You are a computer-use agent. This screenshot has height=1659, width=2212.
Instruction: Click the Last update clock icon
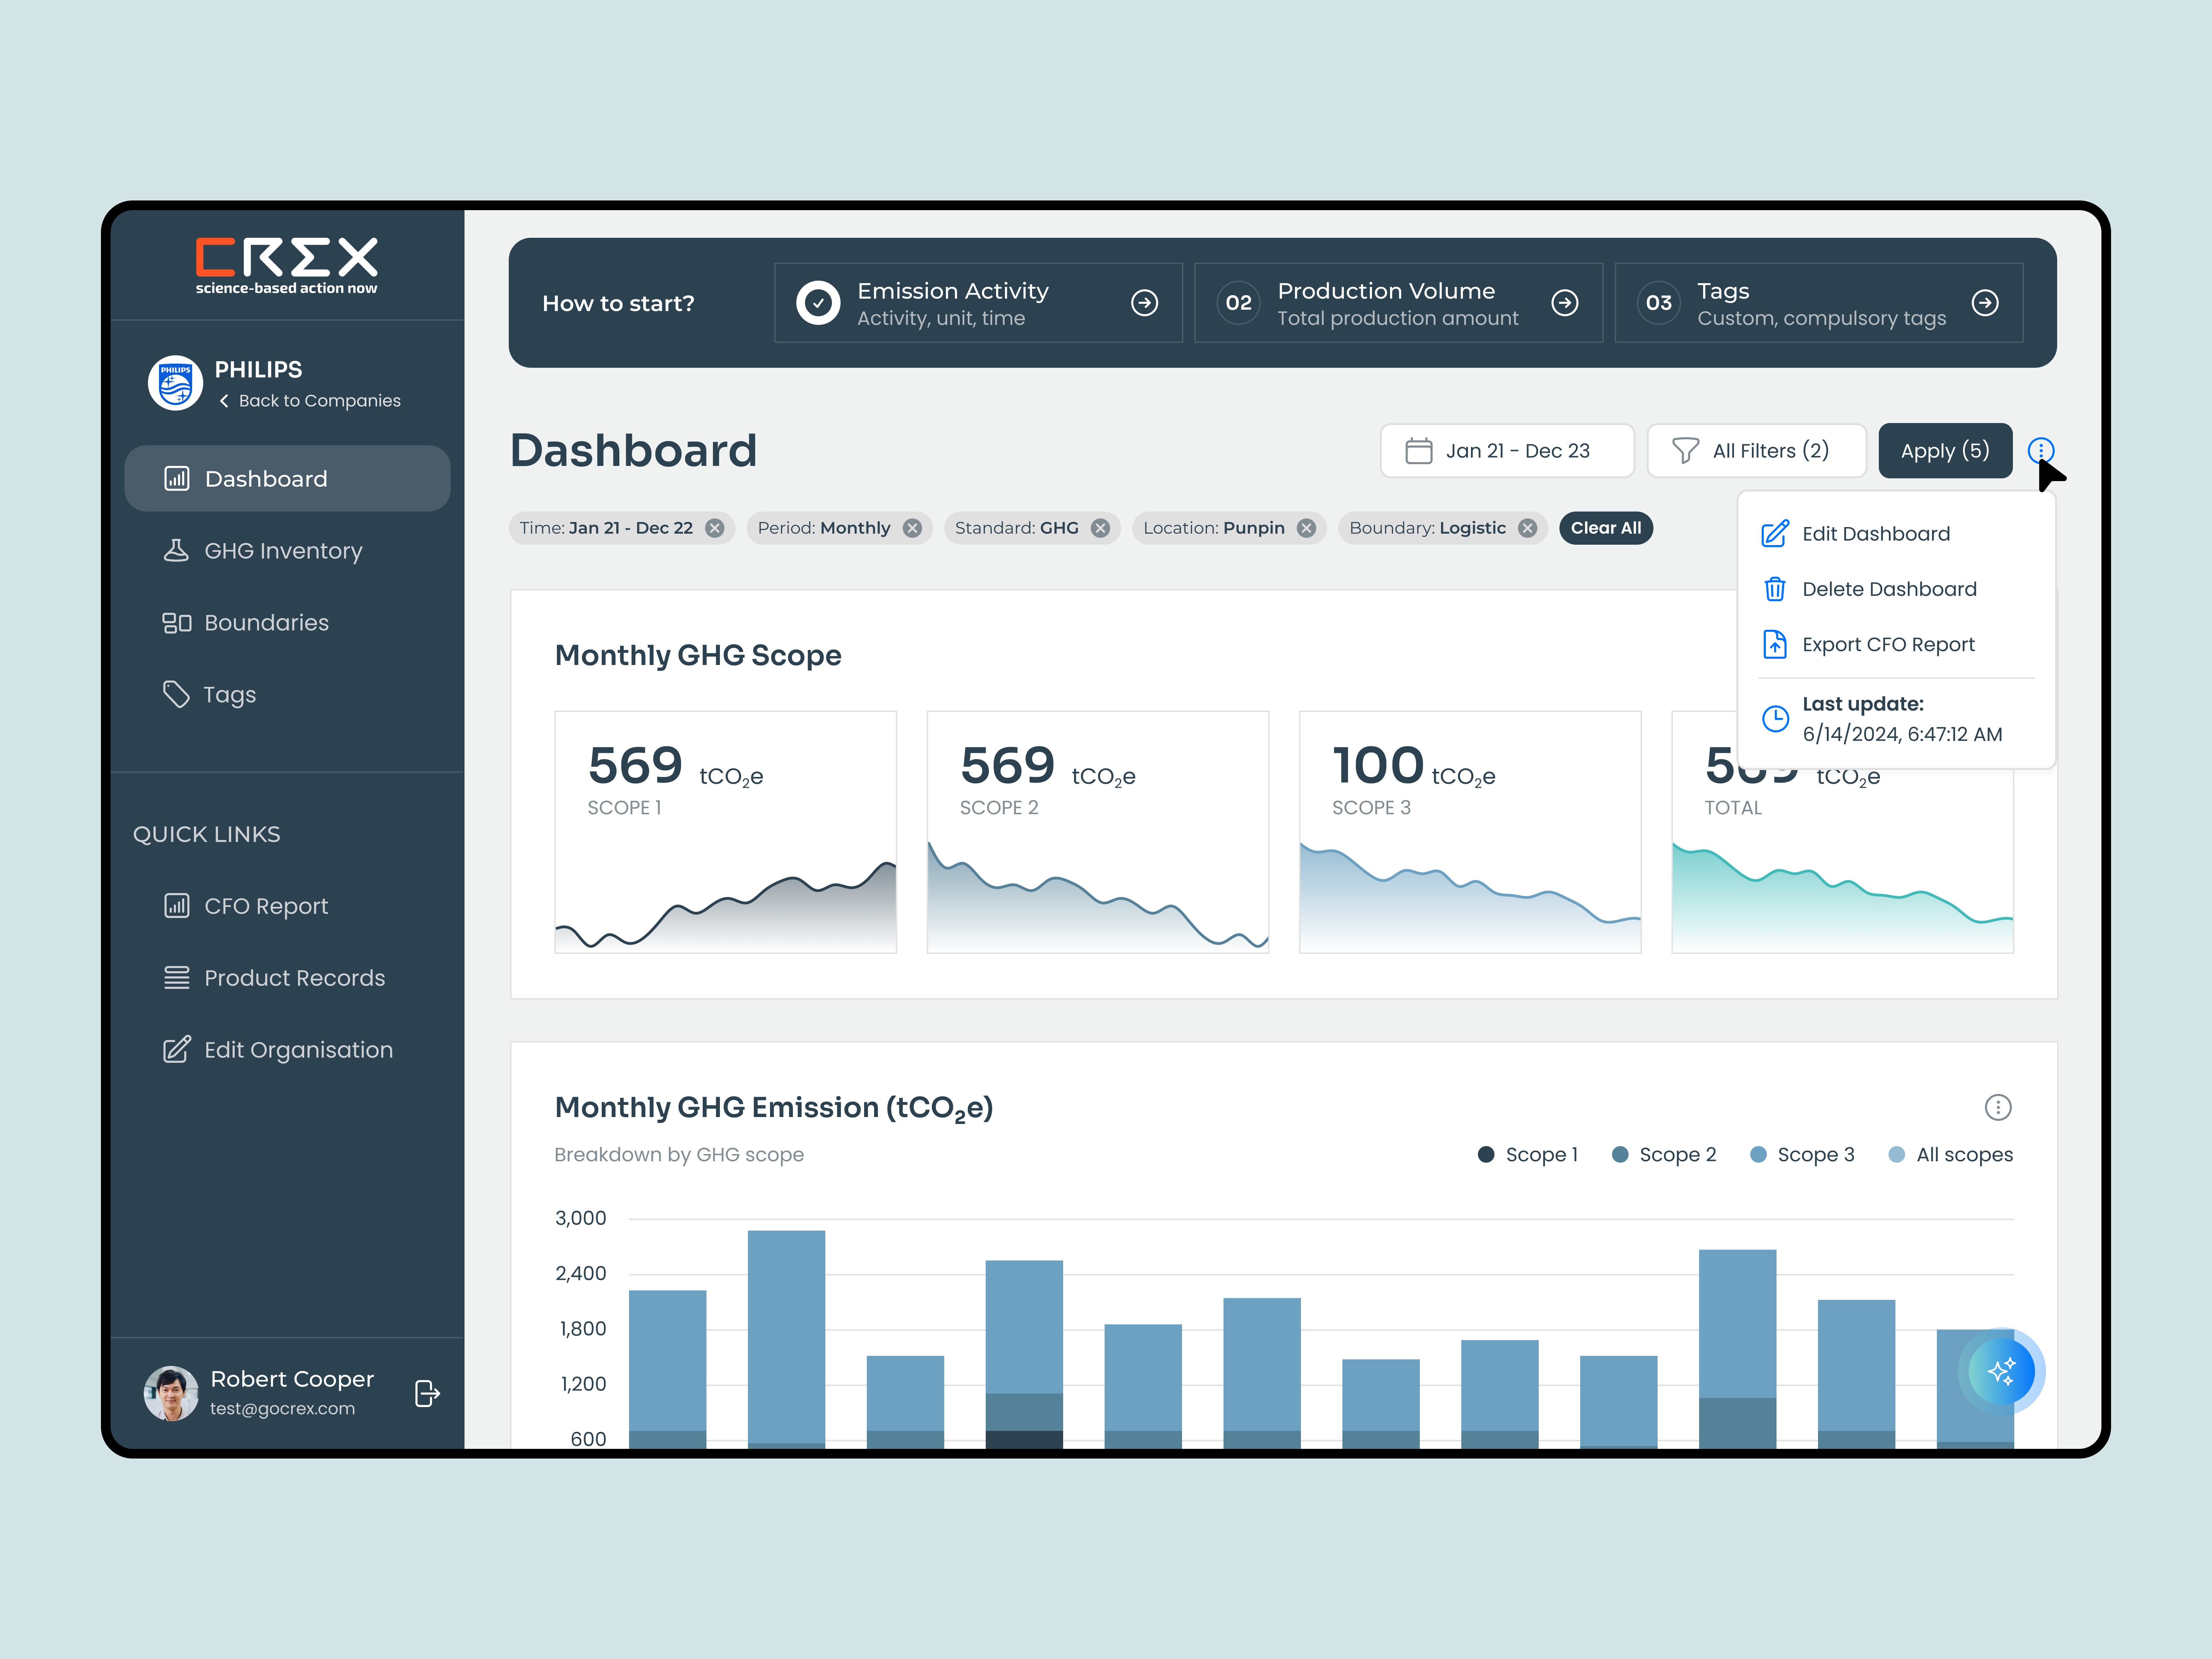click(1775, 719)
